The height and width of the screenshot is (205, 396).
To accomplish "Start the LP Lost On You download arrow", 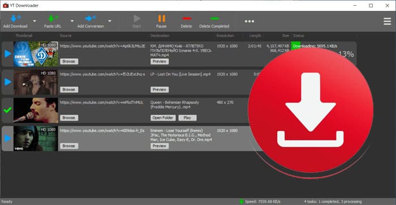I will point(8,82).
